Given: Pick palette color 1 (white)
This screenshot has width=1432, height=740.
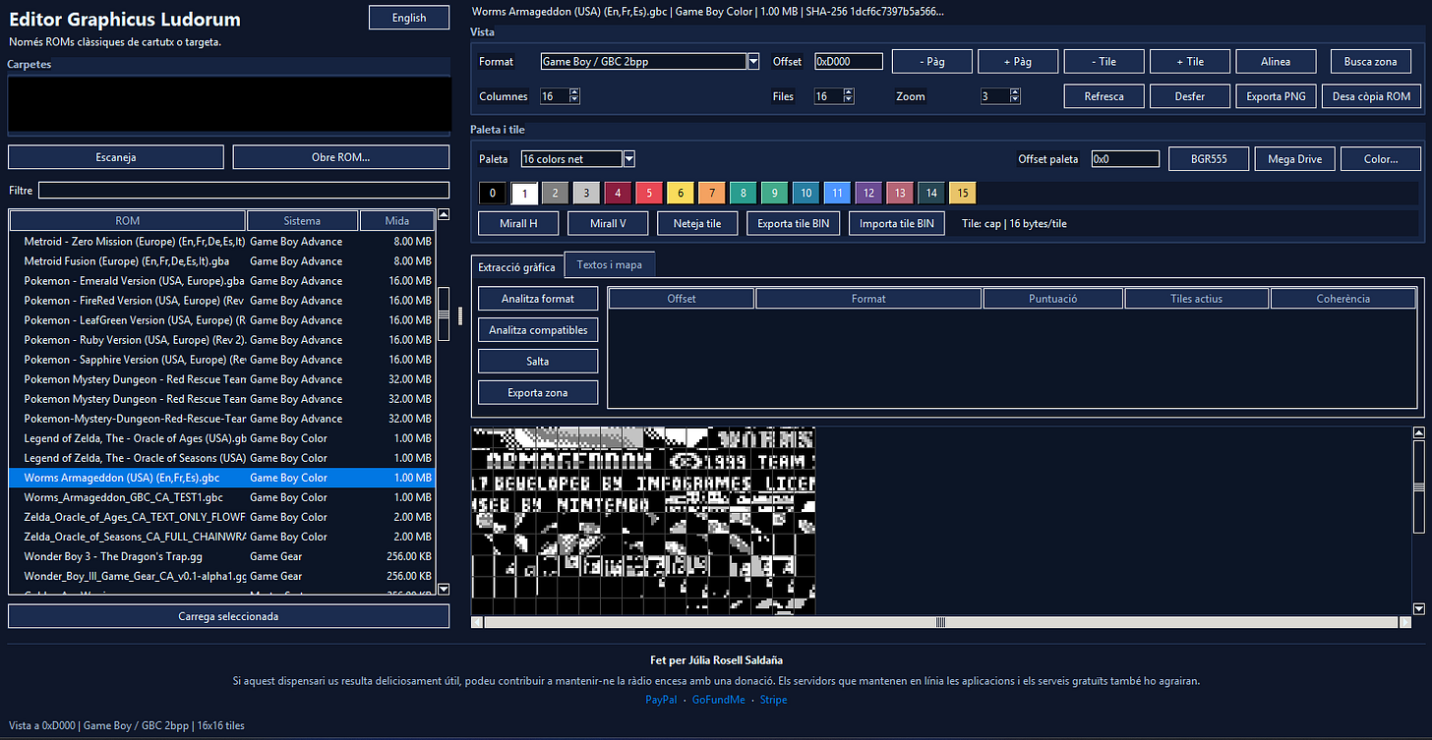Looking at the screenshot, I should pyautogui.click(x=523, y=193).
